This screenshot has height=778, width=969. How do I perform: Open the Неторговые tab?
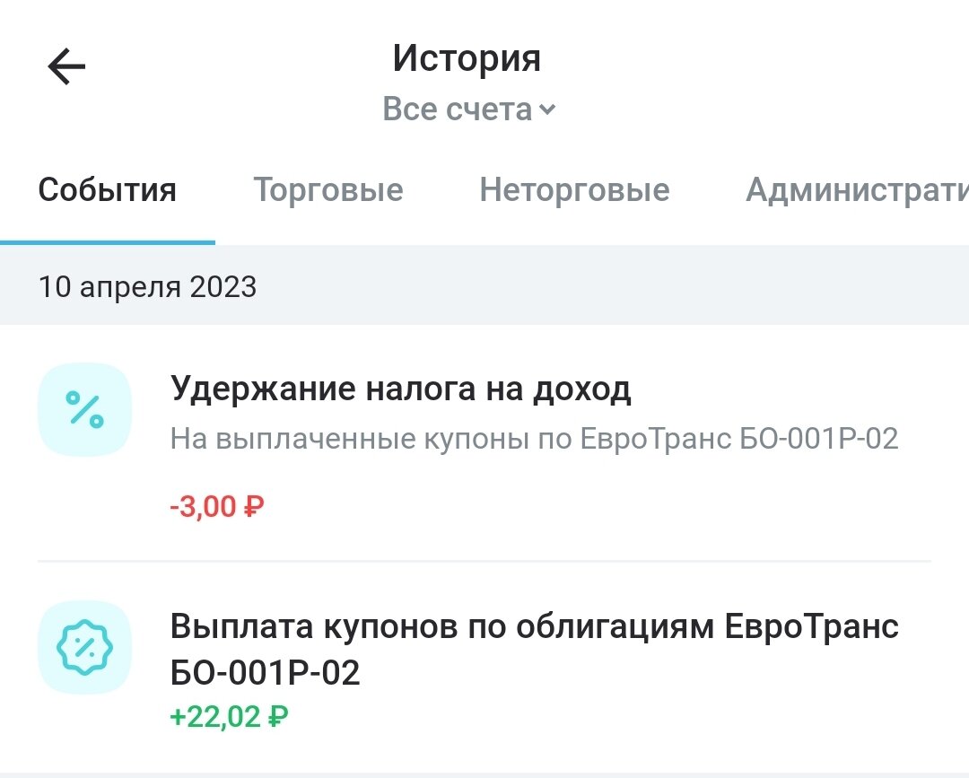(575, 189)
